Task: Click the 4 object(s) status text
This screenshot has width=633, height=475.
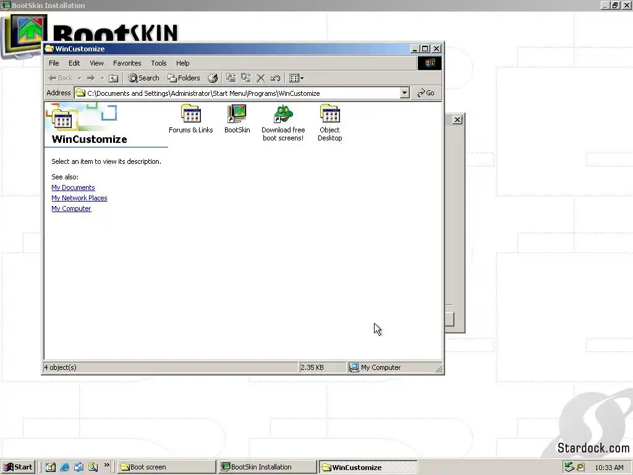Action: tap(61, 367)
